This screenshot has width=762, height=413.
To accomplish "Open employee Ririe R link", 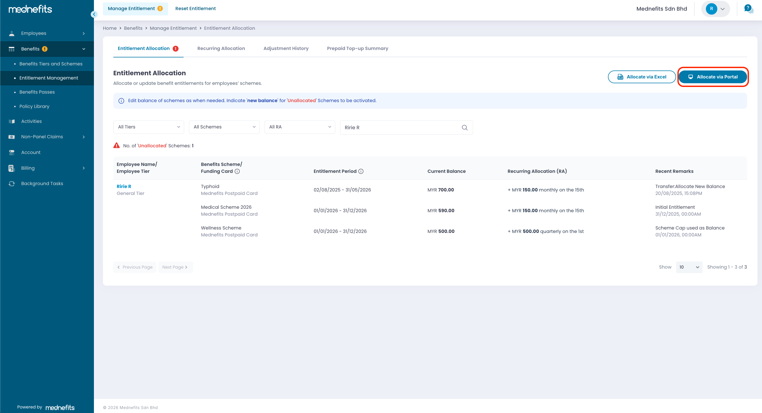I will (x=124, y=186).
